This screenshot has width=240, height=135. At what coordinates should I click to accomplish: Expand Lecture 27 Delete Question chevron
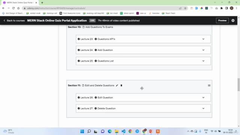(203, 108)
